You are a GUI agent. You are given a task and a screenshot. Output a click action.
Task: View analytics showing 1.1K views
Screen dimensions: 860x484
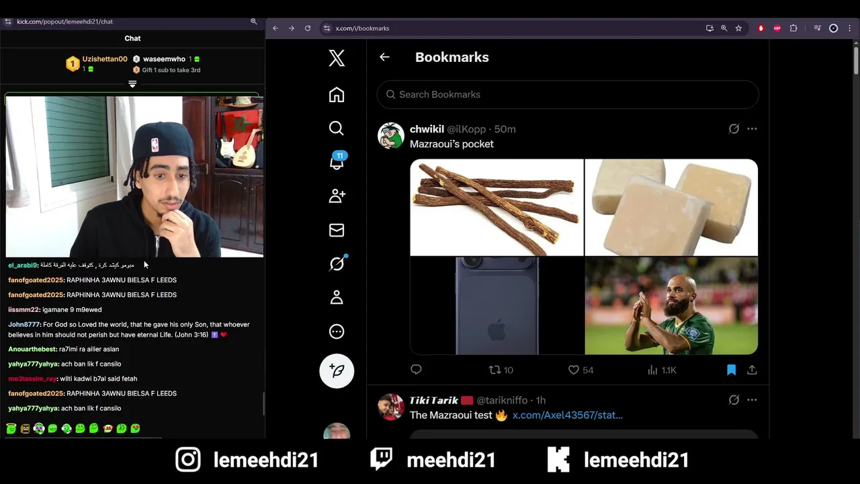tap(661, 370)
